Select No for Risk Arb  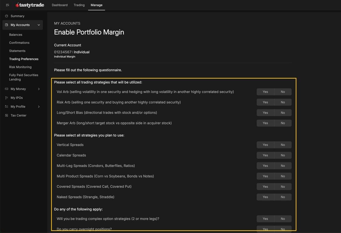[283, 102]
